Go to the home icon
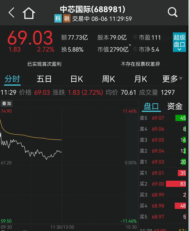Viewport: 190px width, 231px height. pyautogui.click(x=29, y=13)
